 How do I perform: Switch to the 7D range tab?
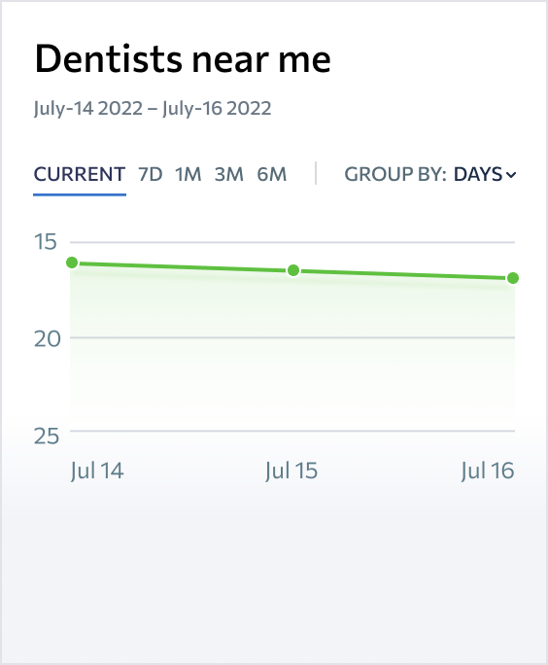(151, 174)
